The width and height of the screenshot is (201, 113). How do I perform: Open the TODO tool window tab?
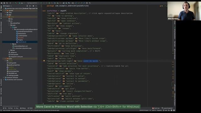tap(30, 108)
